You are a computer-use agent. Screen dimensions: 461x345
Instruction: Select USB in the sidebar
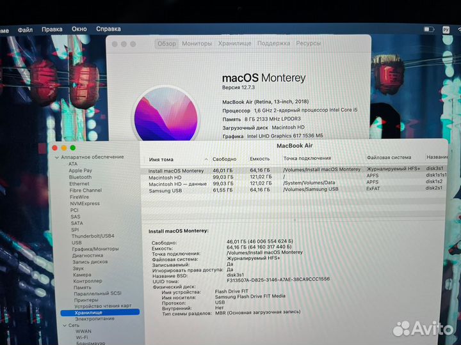(77, 243)
